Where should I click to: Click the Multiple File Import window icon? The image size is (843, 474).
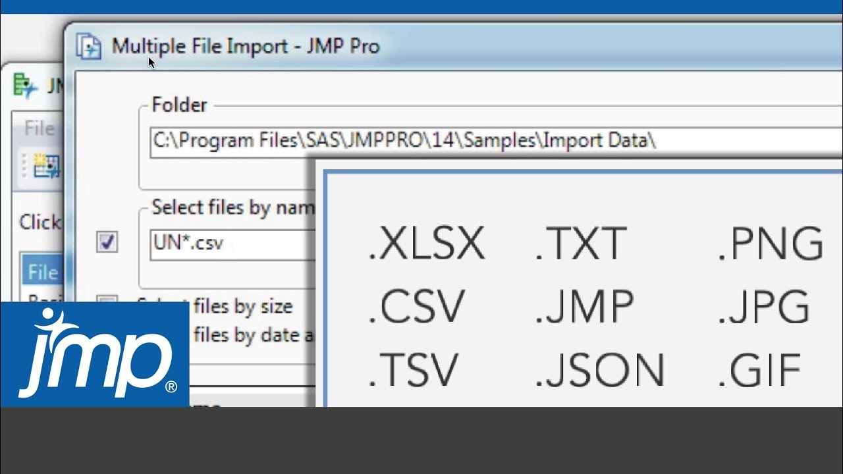pos(89,46)
